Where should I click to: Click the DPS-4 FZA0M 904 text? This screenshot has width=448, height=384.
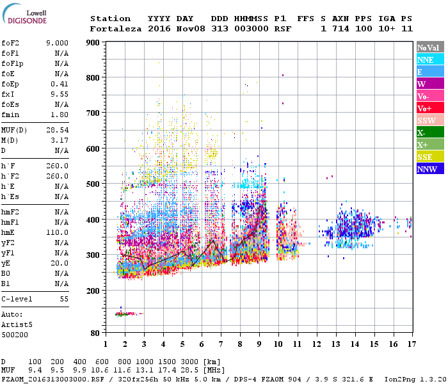point(268,379)
